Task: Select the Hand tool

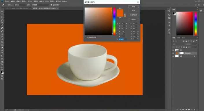Action: (2, 62)
